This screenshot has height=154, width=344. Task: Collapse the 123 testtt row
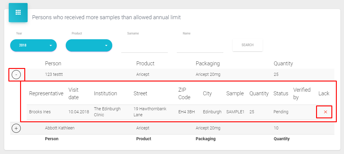[16, 74]
